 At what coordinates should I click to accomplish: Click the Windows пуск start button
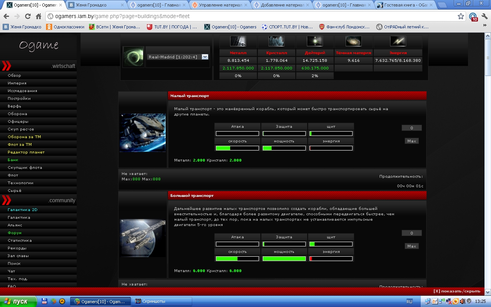tap(18, 302)
